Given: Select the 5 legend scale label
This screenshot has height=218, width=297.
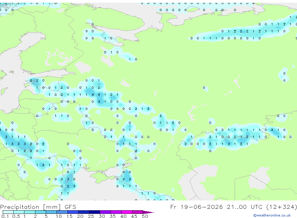Looking at the screenshot, I should coord(46,216).
